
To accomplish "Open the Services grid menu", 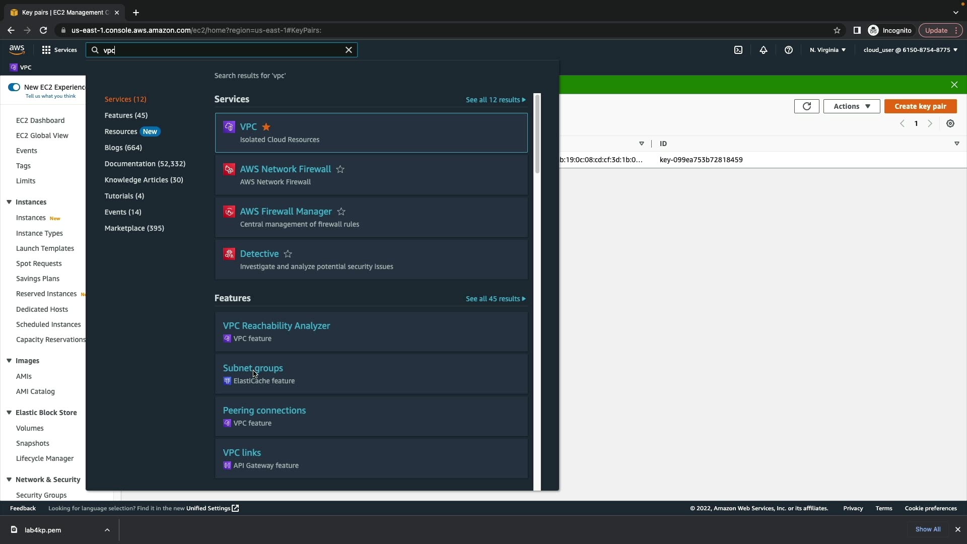I will tap(59, 50).
